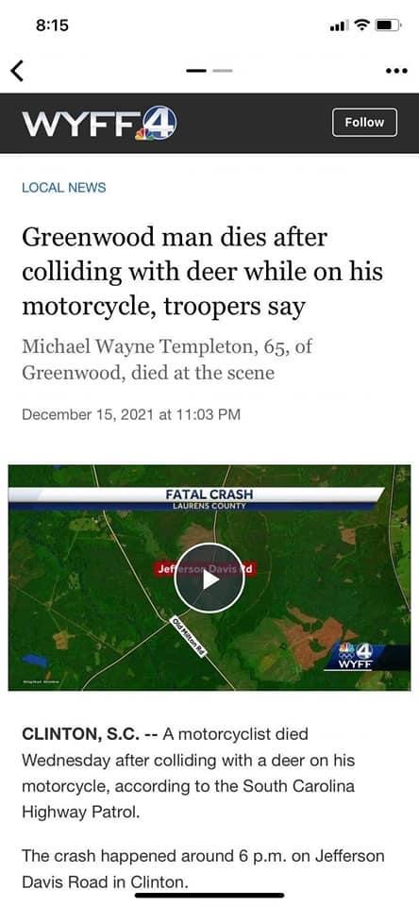Tap the Michael Wayne Templeton subheadline
Screen dimensions: 419x906
point(167,360)
